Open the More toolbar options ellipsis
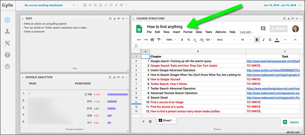The height and width of the screenshot is (135, 305). [285, 40]
